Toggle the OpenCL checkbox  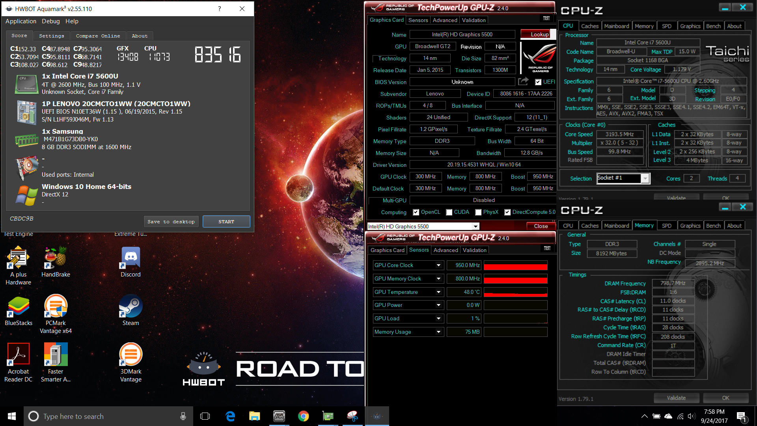pyautogui.click(x=416, y=212)
